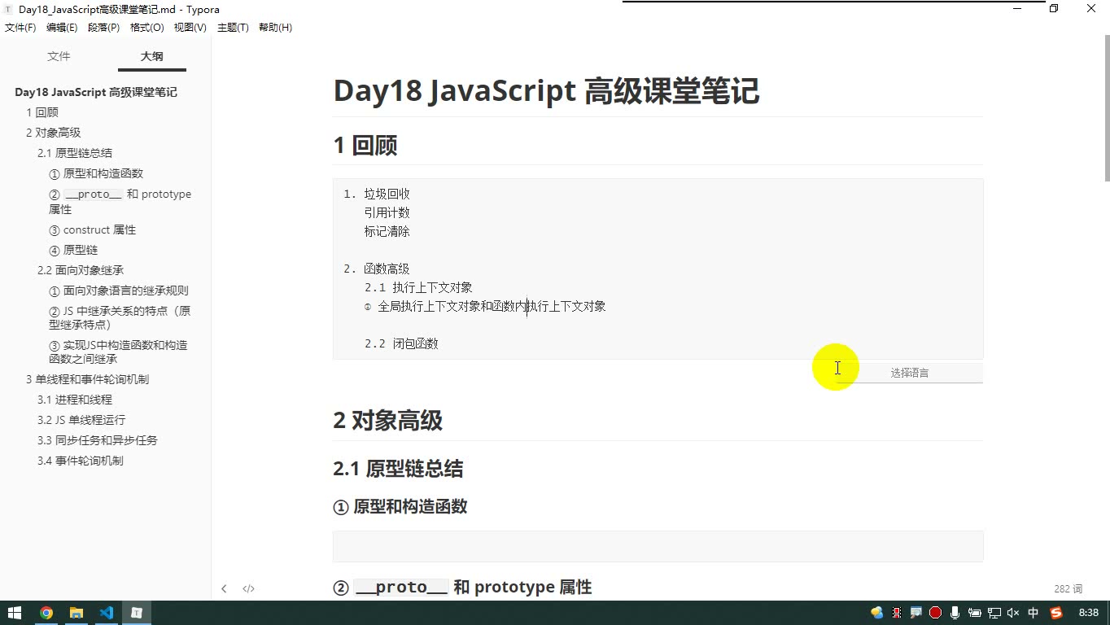Select outline item 2.2 面向对象继承

click(x=81, y=270)
